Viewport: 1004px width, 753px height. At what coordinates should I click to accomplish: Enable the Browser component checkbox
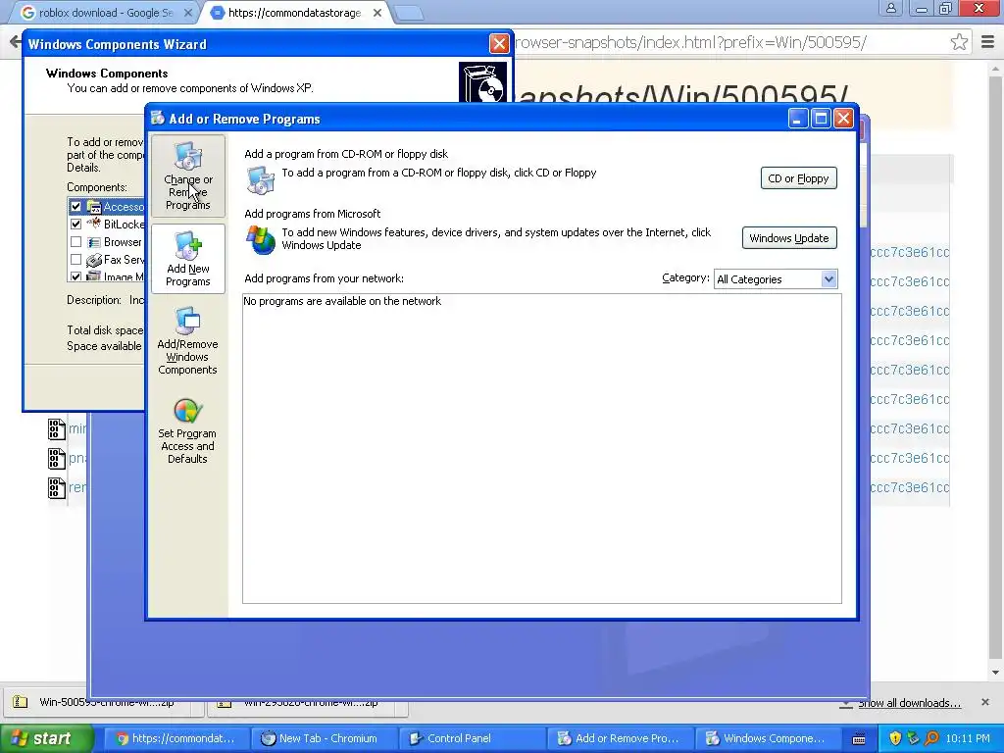click(76, 242)
